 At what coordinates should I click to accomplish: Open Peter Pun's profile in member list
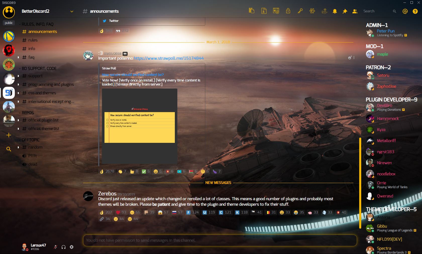[x=392, y=33]
